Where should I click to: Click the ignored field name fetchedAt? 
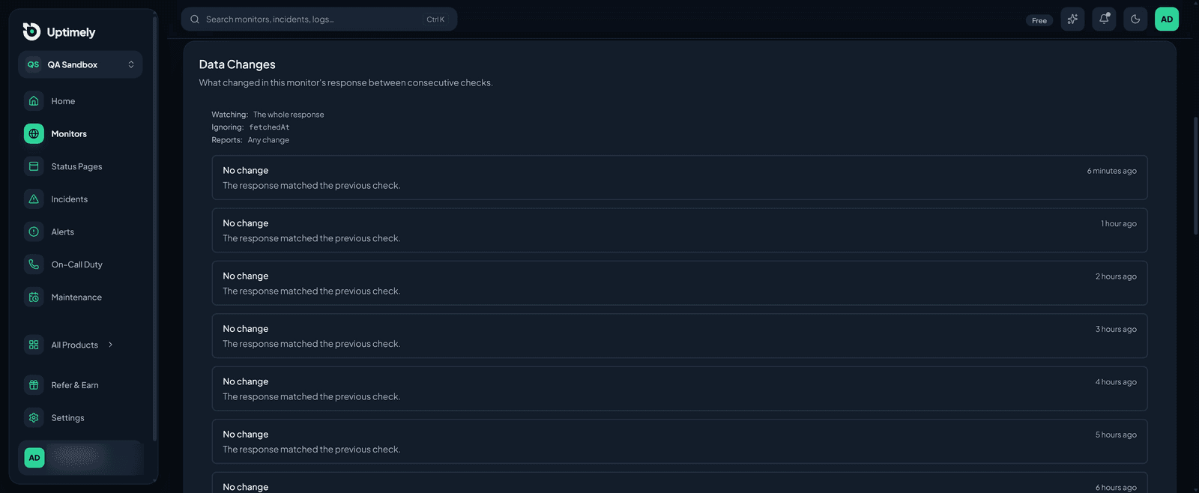tap(269, 127)
